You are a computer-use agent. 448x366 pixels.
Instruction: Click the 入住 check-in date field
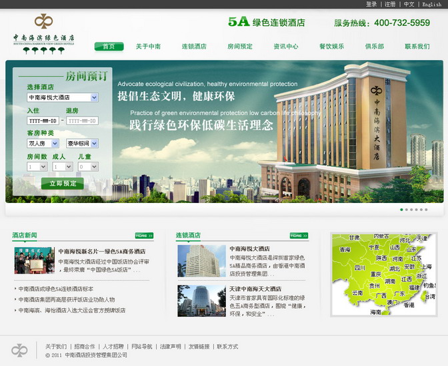coord(43,120)
